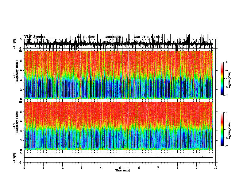The height and width of the screenshot is (188, 243).
Task: Click the '4' kHz tick of ch.1 spectrogram
Action: [21, 80]
